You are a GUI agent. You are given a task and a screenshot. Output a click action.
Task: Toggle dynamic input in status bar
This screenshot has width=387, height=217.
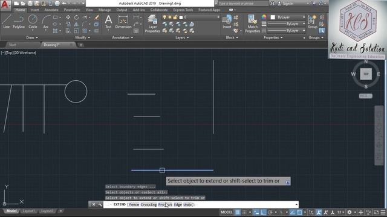[x=256, y=212]
